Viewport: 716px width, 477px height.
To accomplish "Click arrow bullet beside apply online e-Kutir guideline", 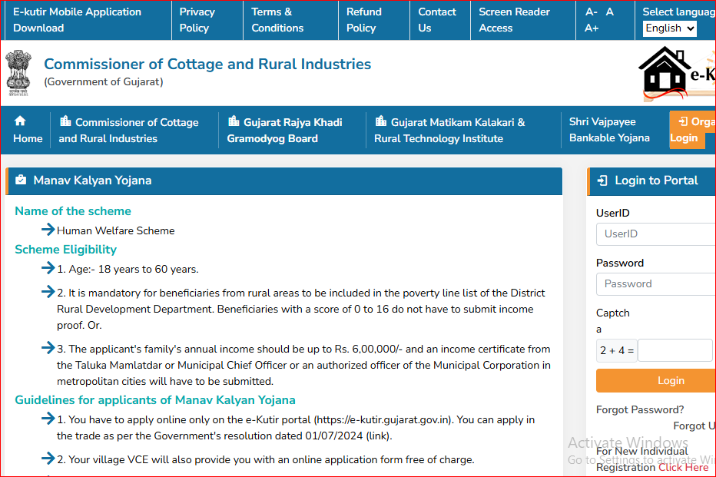I will 48,418.
